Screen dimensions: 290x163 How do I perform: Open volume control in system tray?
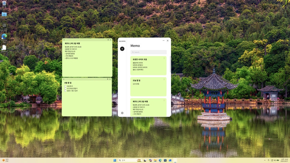(x=275, y=160)
